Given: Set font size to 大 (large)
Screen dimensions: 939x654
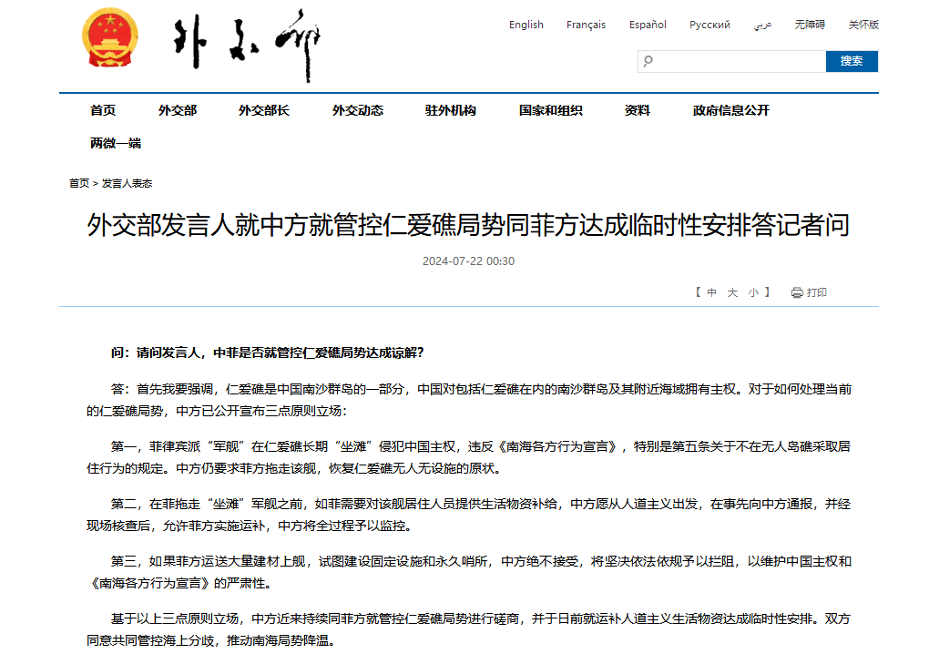Looking at the screenshot, I should click(x=732, y=292).
